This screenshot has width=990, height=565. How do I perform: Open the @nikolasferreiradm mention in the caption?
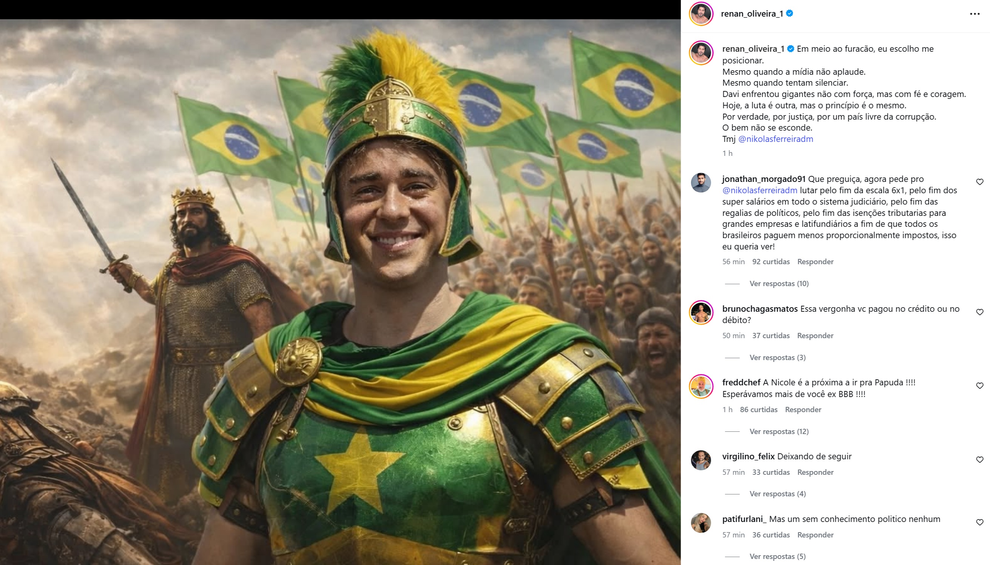(775, 139)
